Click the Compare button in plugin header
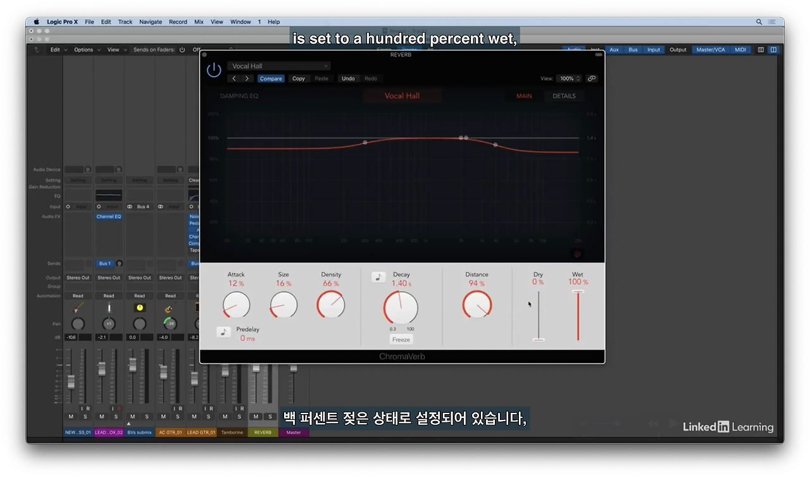 [271, 78]
